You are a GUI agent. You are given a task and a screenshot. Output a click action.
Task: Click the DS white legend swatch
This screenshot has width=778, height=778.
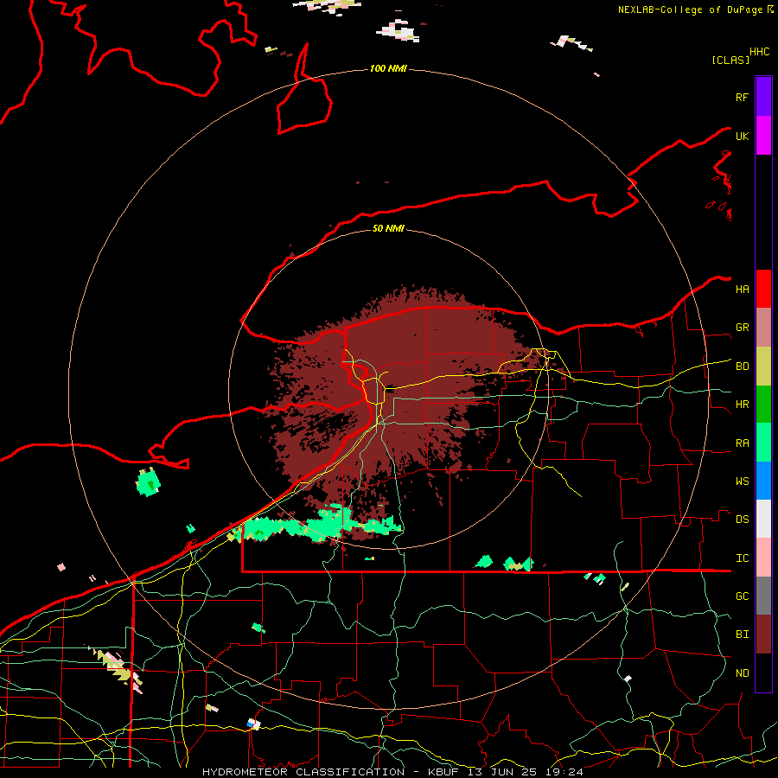tap(763, 519)
